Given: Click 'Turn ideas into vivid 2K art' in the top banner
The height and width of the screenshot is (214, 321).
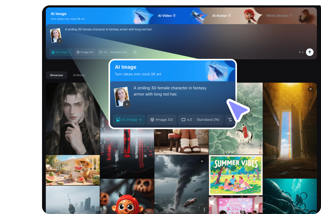Looking at the screenshot, I should click(68, 19).
